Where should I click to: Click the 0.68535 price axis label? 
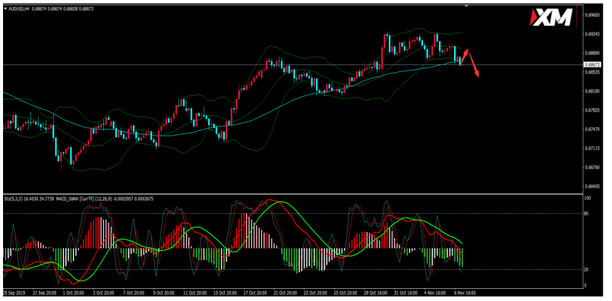tap(592, 72)
